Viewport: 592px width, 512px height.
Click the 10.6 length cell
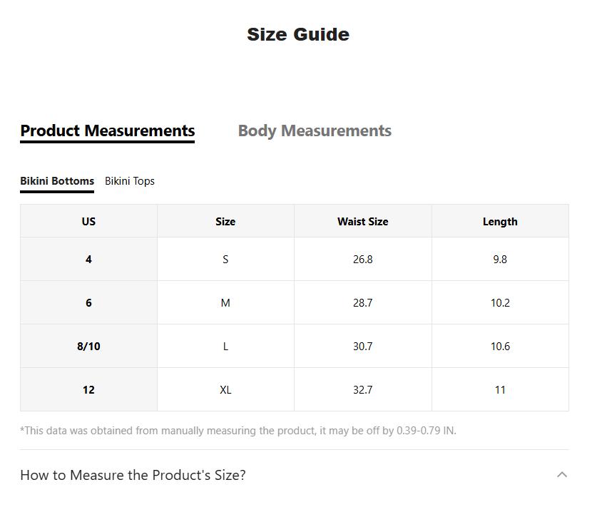[500, 347]
